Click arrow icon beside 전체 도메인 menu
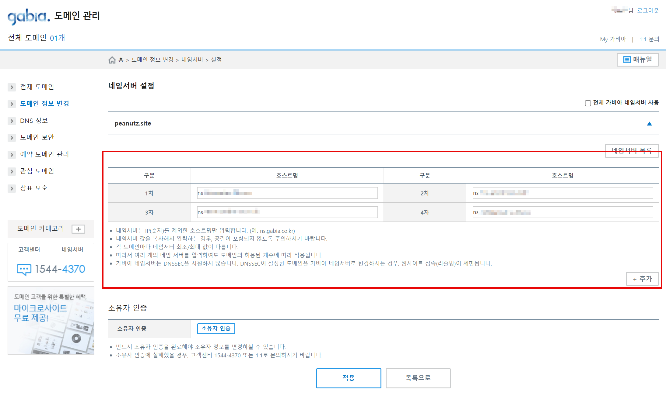This screenshot has height=406, width=666. pos(12,87)
